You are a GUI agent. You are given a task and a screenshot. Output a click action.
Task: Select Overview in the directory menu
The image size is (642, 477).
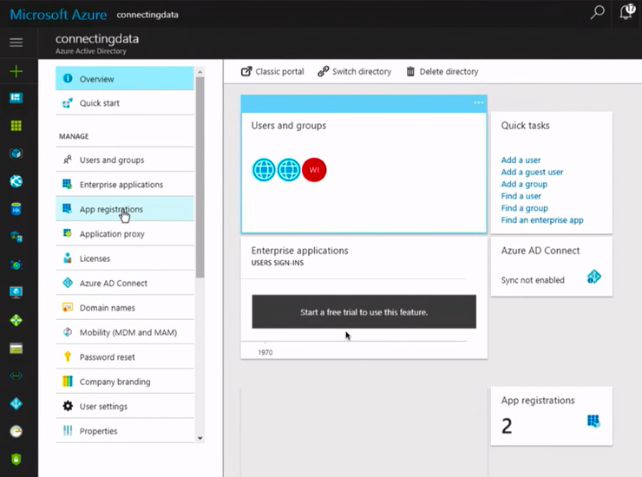97,79
